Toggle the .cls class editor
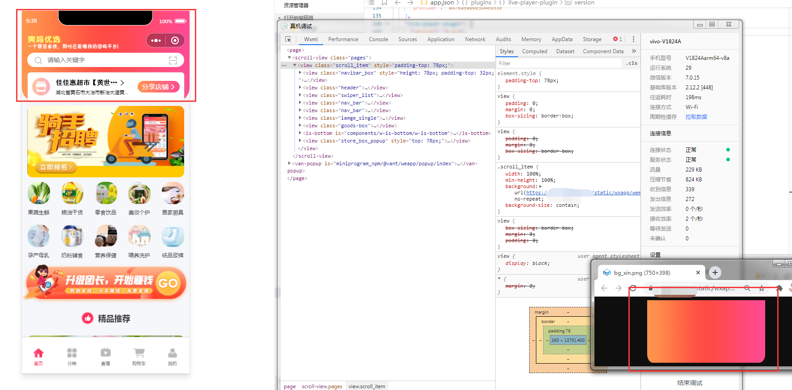This screenshot has width=792, height=390. [632, 63]
